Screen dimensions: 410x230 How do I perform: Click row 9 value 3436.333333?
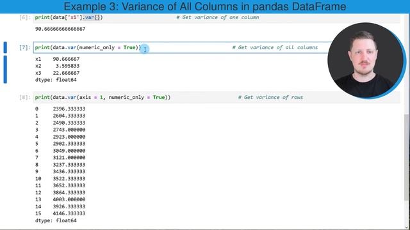click(69, 172)
